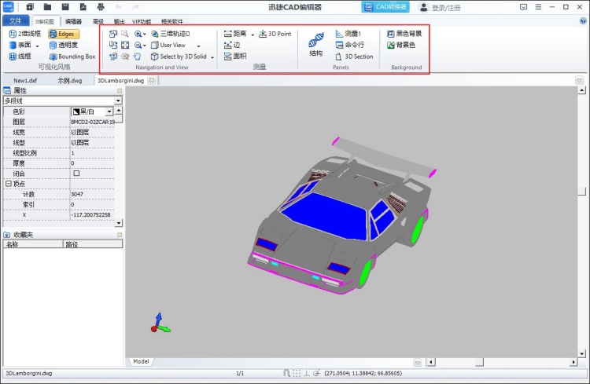Open a file with the folder icon
The image size is (590, 384).
(47, 7)
